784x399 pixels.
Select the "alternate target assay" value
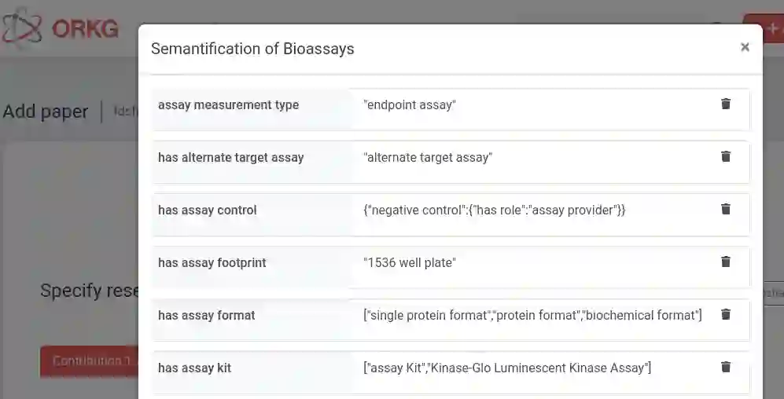428,158
